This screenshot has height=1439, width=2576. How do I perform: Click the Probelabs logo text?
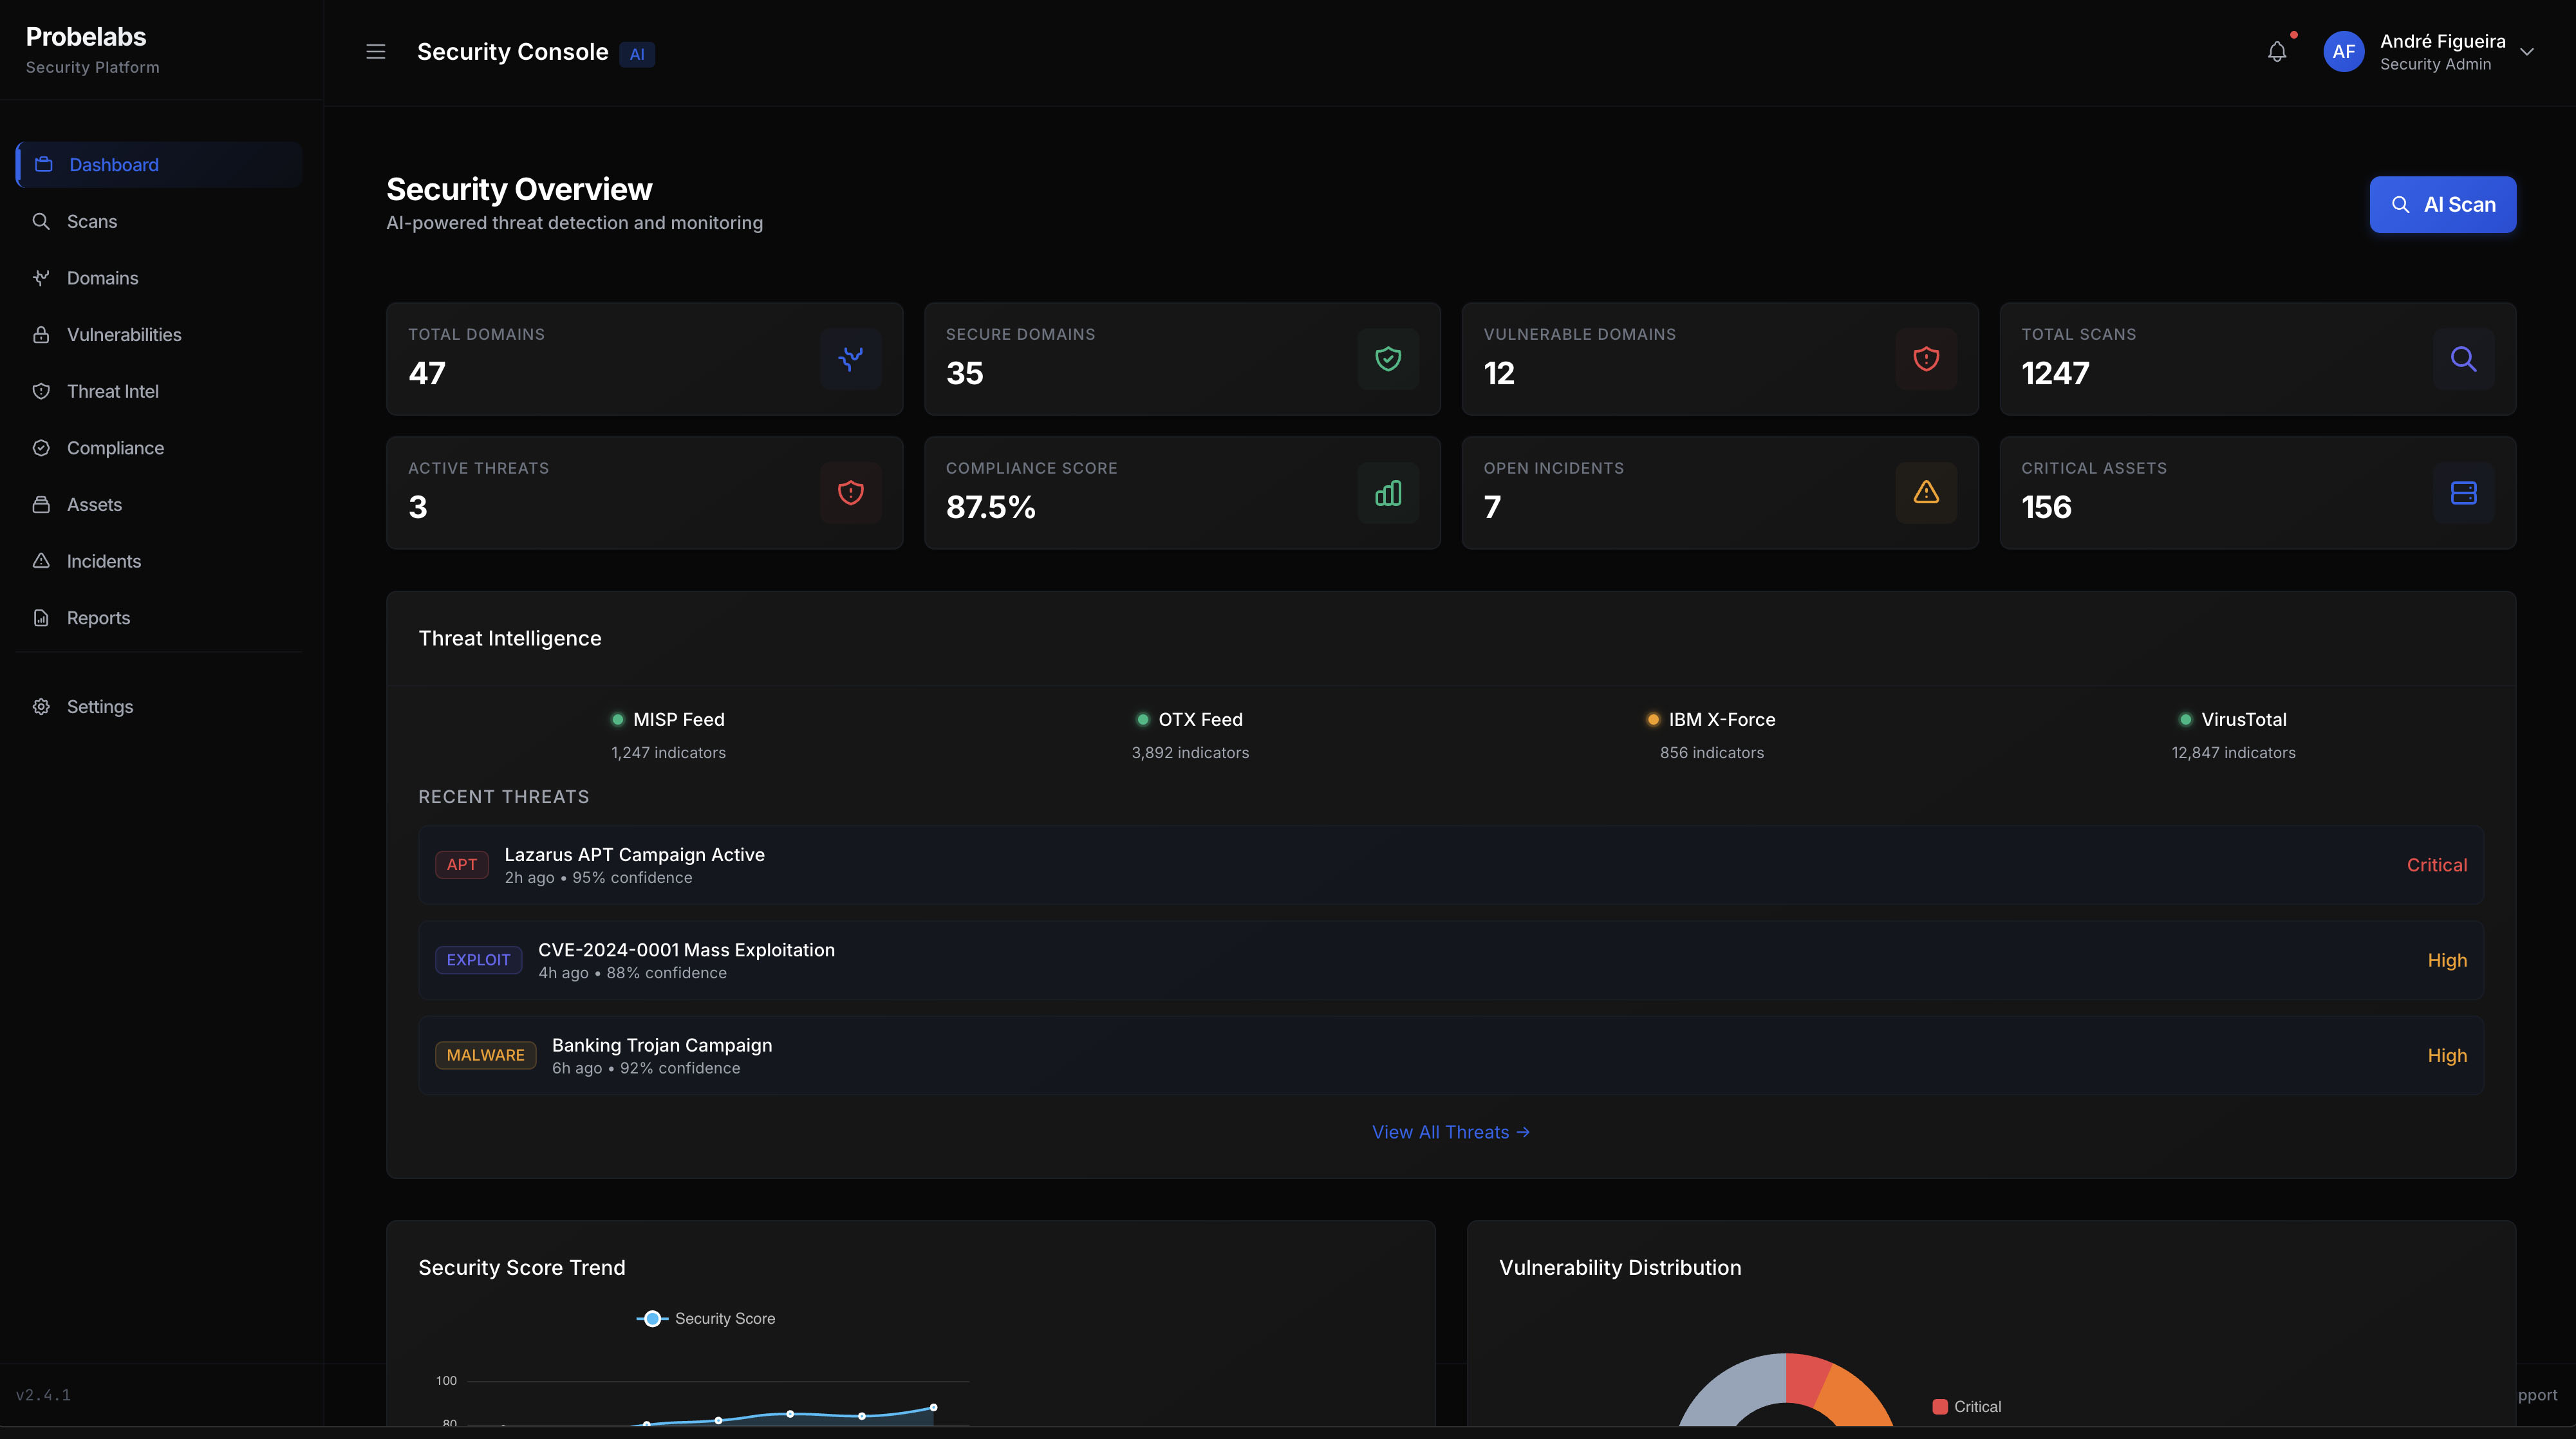click(86, 36)
